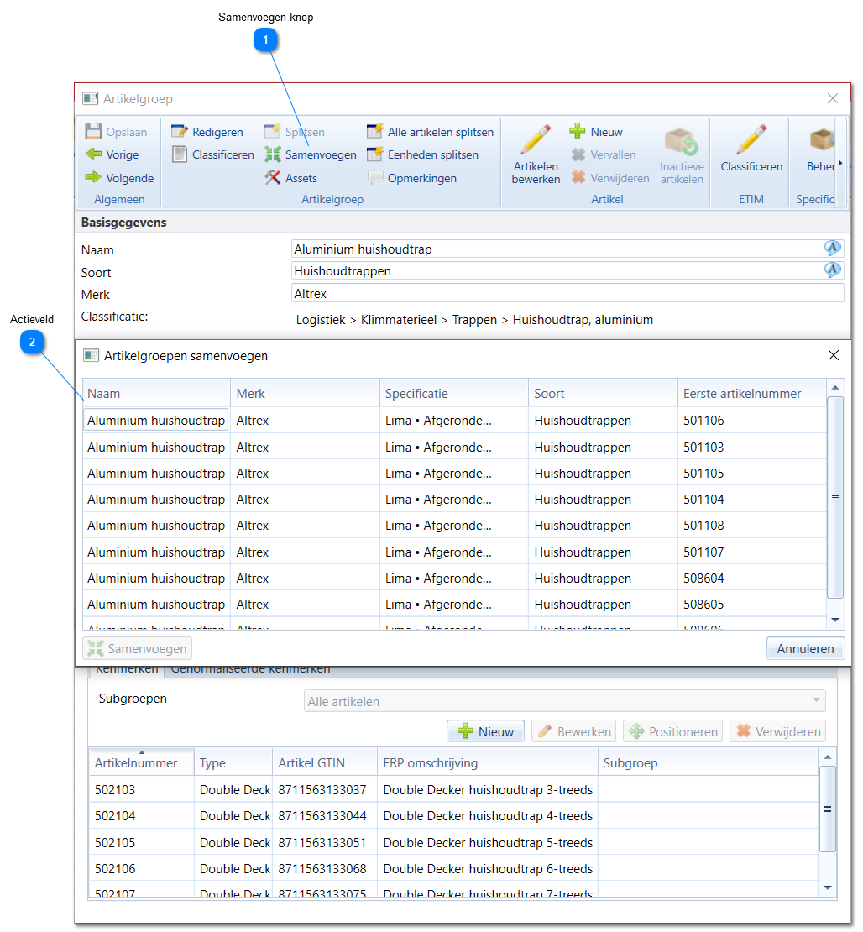Screen dimensions: 863x932
Task: Click Alle artikelen splitsen
Action: pos(431,132)
